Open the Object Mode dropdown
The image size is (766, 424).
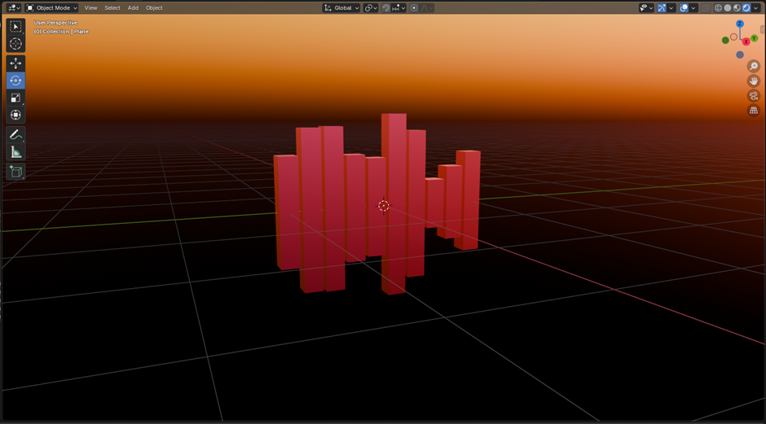coord(52,8)
